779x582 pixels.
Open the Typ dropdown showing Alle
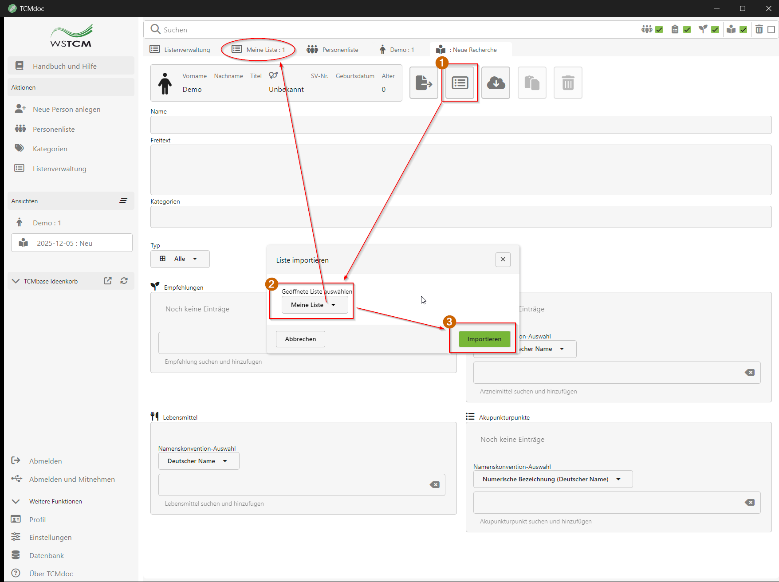click(180, 259)
